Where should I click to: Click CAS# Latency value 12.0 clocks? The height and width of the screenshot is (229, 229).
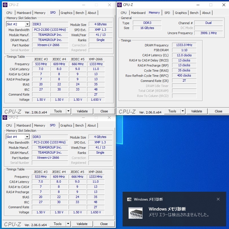(x=184, y=55)
